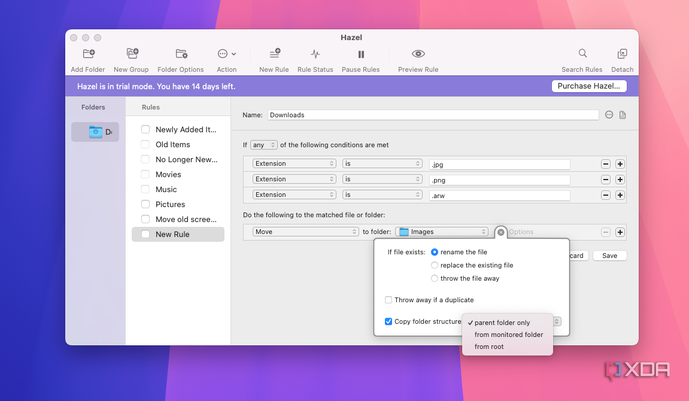Screen dimensions: 689x401
Task: Enable the New Rule checkbox
Action: tap(145, 234)
